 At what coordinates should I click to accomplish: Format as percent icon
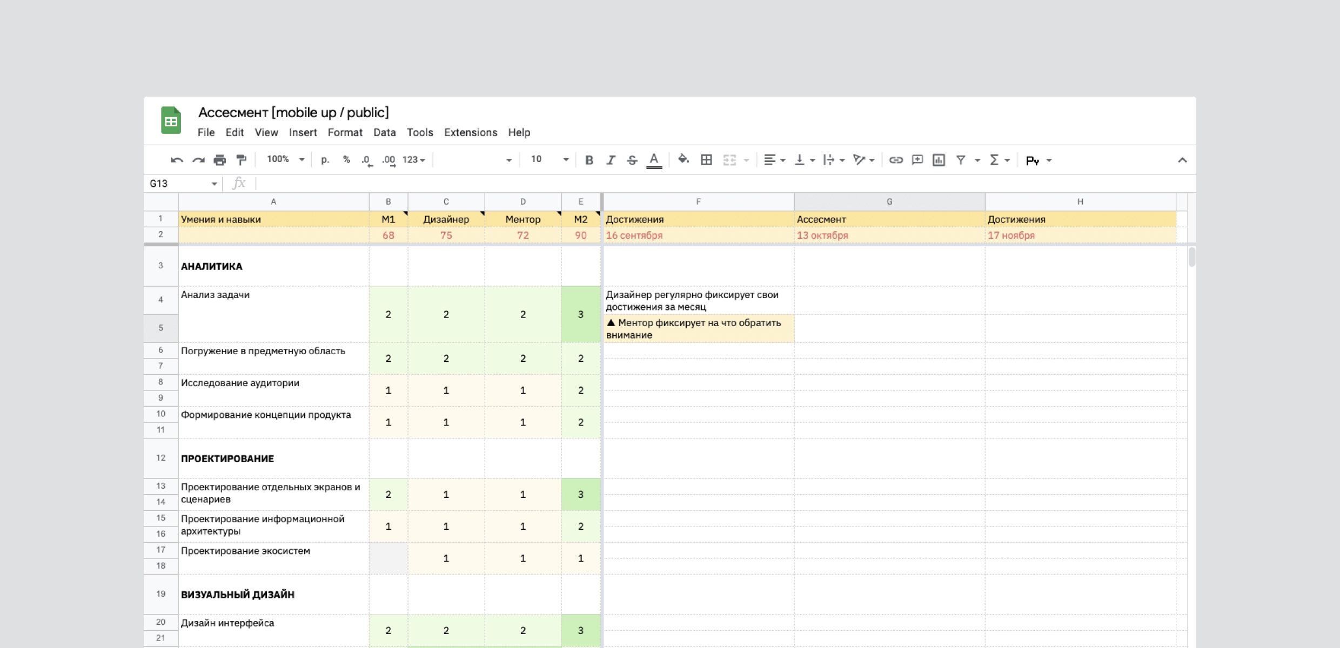click(x=346, y=159)
